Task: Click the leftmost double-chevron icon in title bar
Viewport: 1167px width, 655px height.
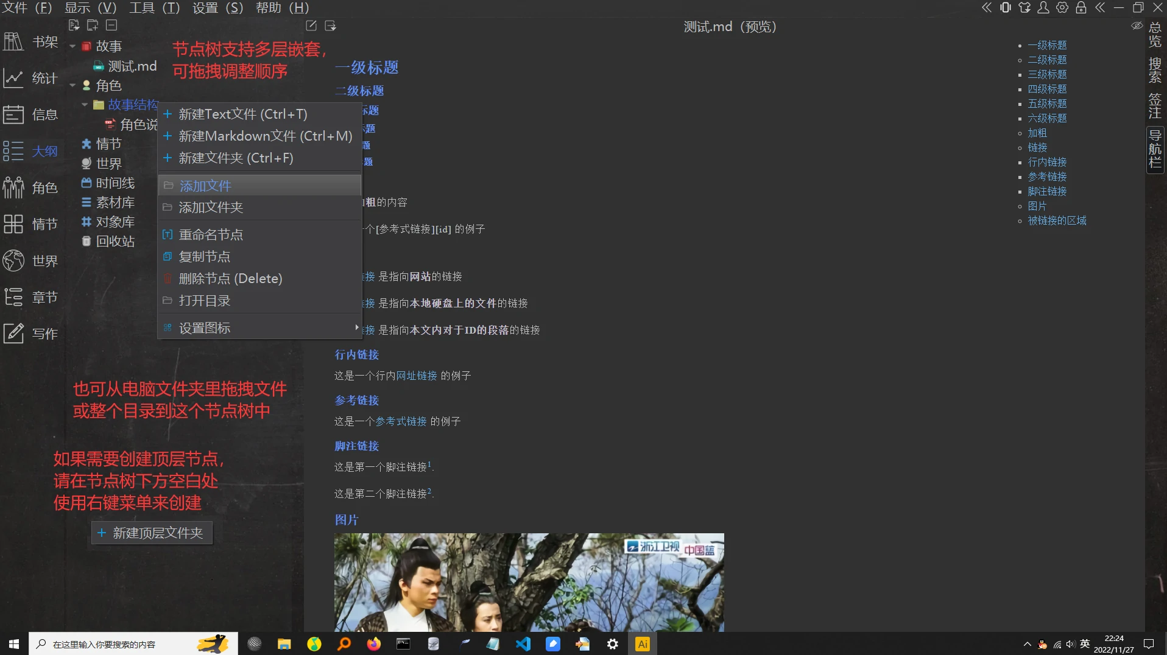Action: (987, 7)
